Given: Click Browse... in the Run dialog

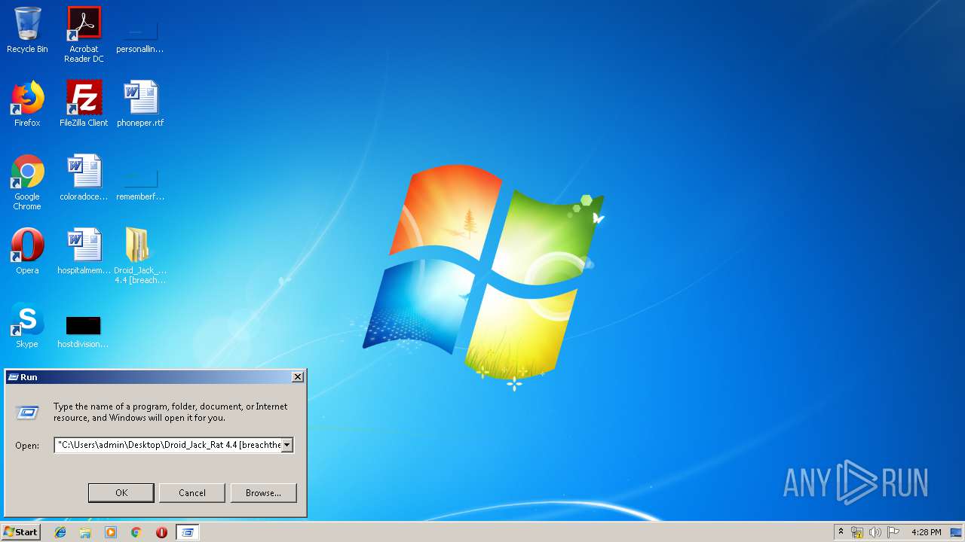Looking at the screenshot, I should 263,493.
